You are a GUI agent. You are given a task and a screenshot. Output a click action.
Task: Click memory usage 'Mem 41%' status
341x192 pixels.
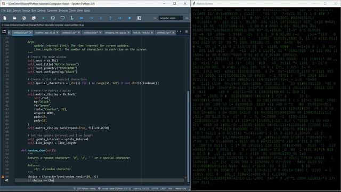coord(181,188)
